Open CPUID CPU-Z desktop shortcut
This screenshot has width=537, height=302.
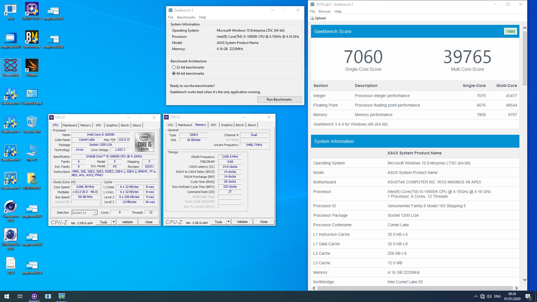point(32,11)
